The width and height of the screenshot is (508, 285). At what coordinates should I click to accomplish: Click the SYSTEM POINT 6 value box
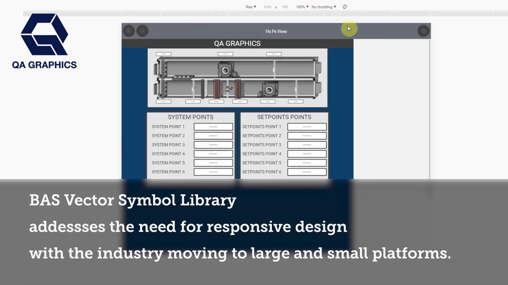coord(213,172)
